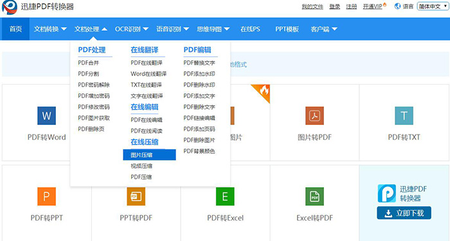Click the 在线翻译 column heading
450x241 pixels.
(x=145, y=50)
